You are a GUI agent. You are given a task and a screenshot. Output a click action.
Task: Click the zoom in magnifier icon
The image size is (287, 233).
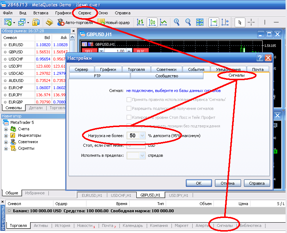click(x=177, y=22)
